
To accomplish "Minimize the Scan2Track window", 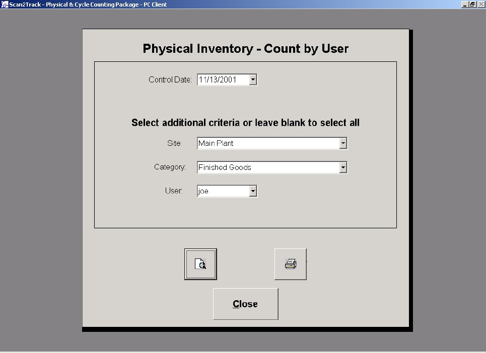I will [x=465, y=5].
